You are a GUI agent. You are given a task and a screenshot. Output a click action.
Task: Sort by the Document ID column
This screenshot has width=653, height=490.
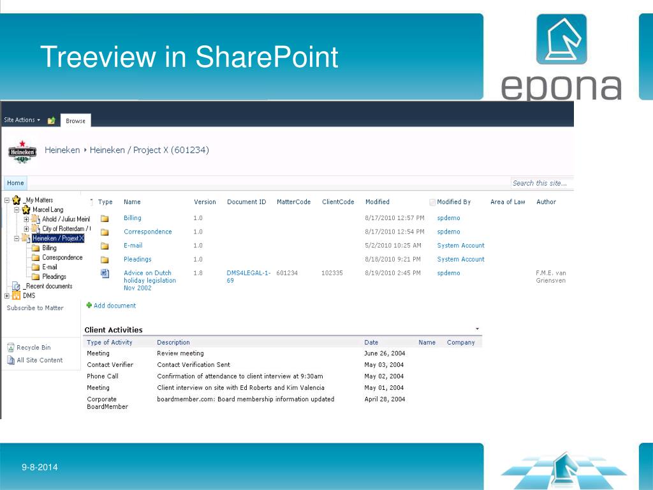click(x=247, y=202)
